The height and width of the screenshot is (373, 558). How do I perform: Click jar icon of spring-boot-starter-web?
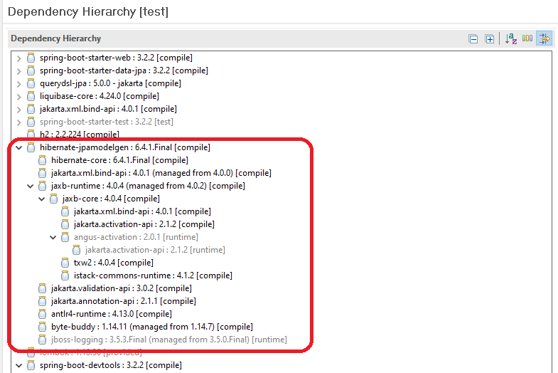[x=31, y=58]
